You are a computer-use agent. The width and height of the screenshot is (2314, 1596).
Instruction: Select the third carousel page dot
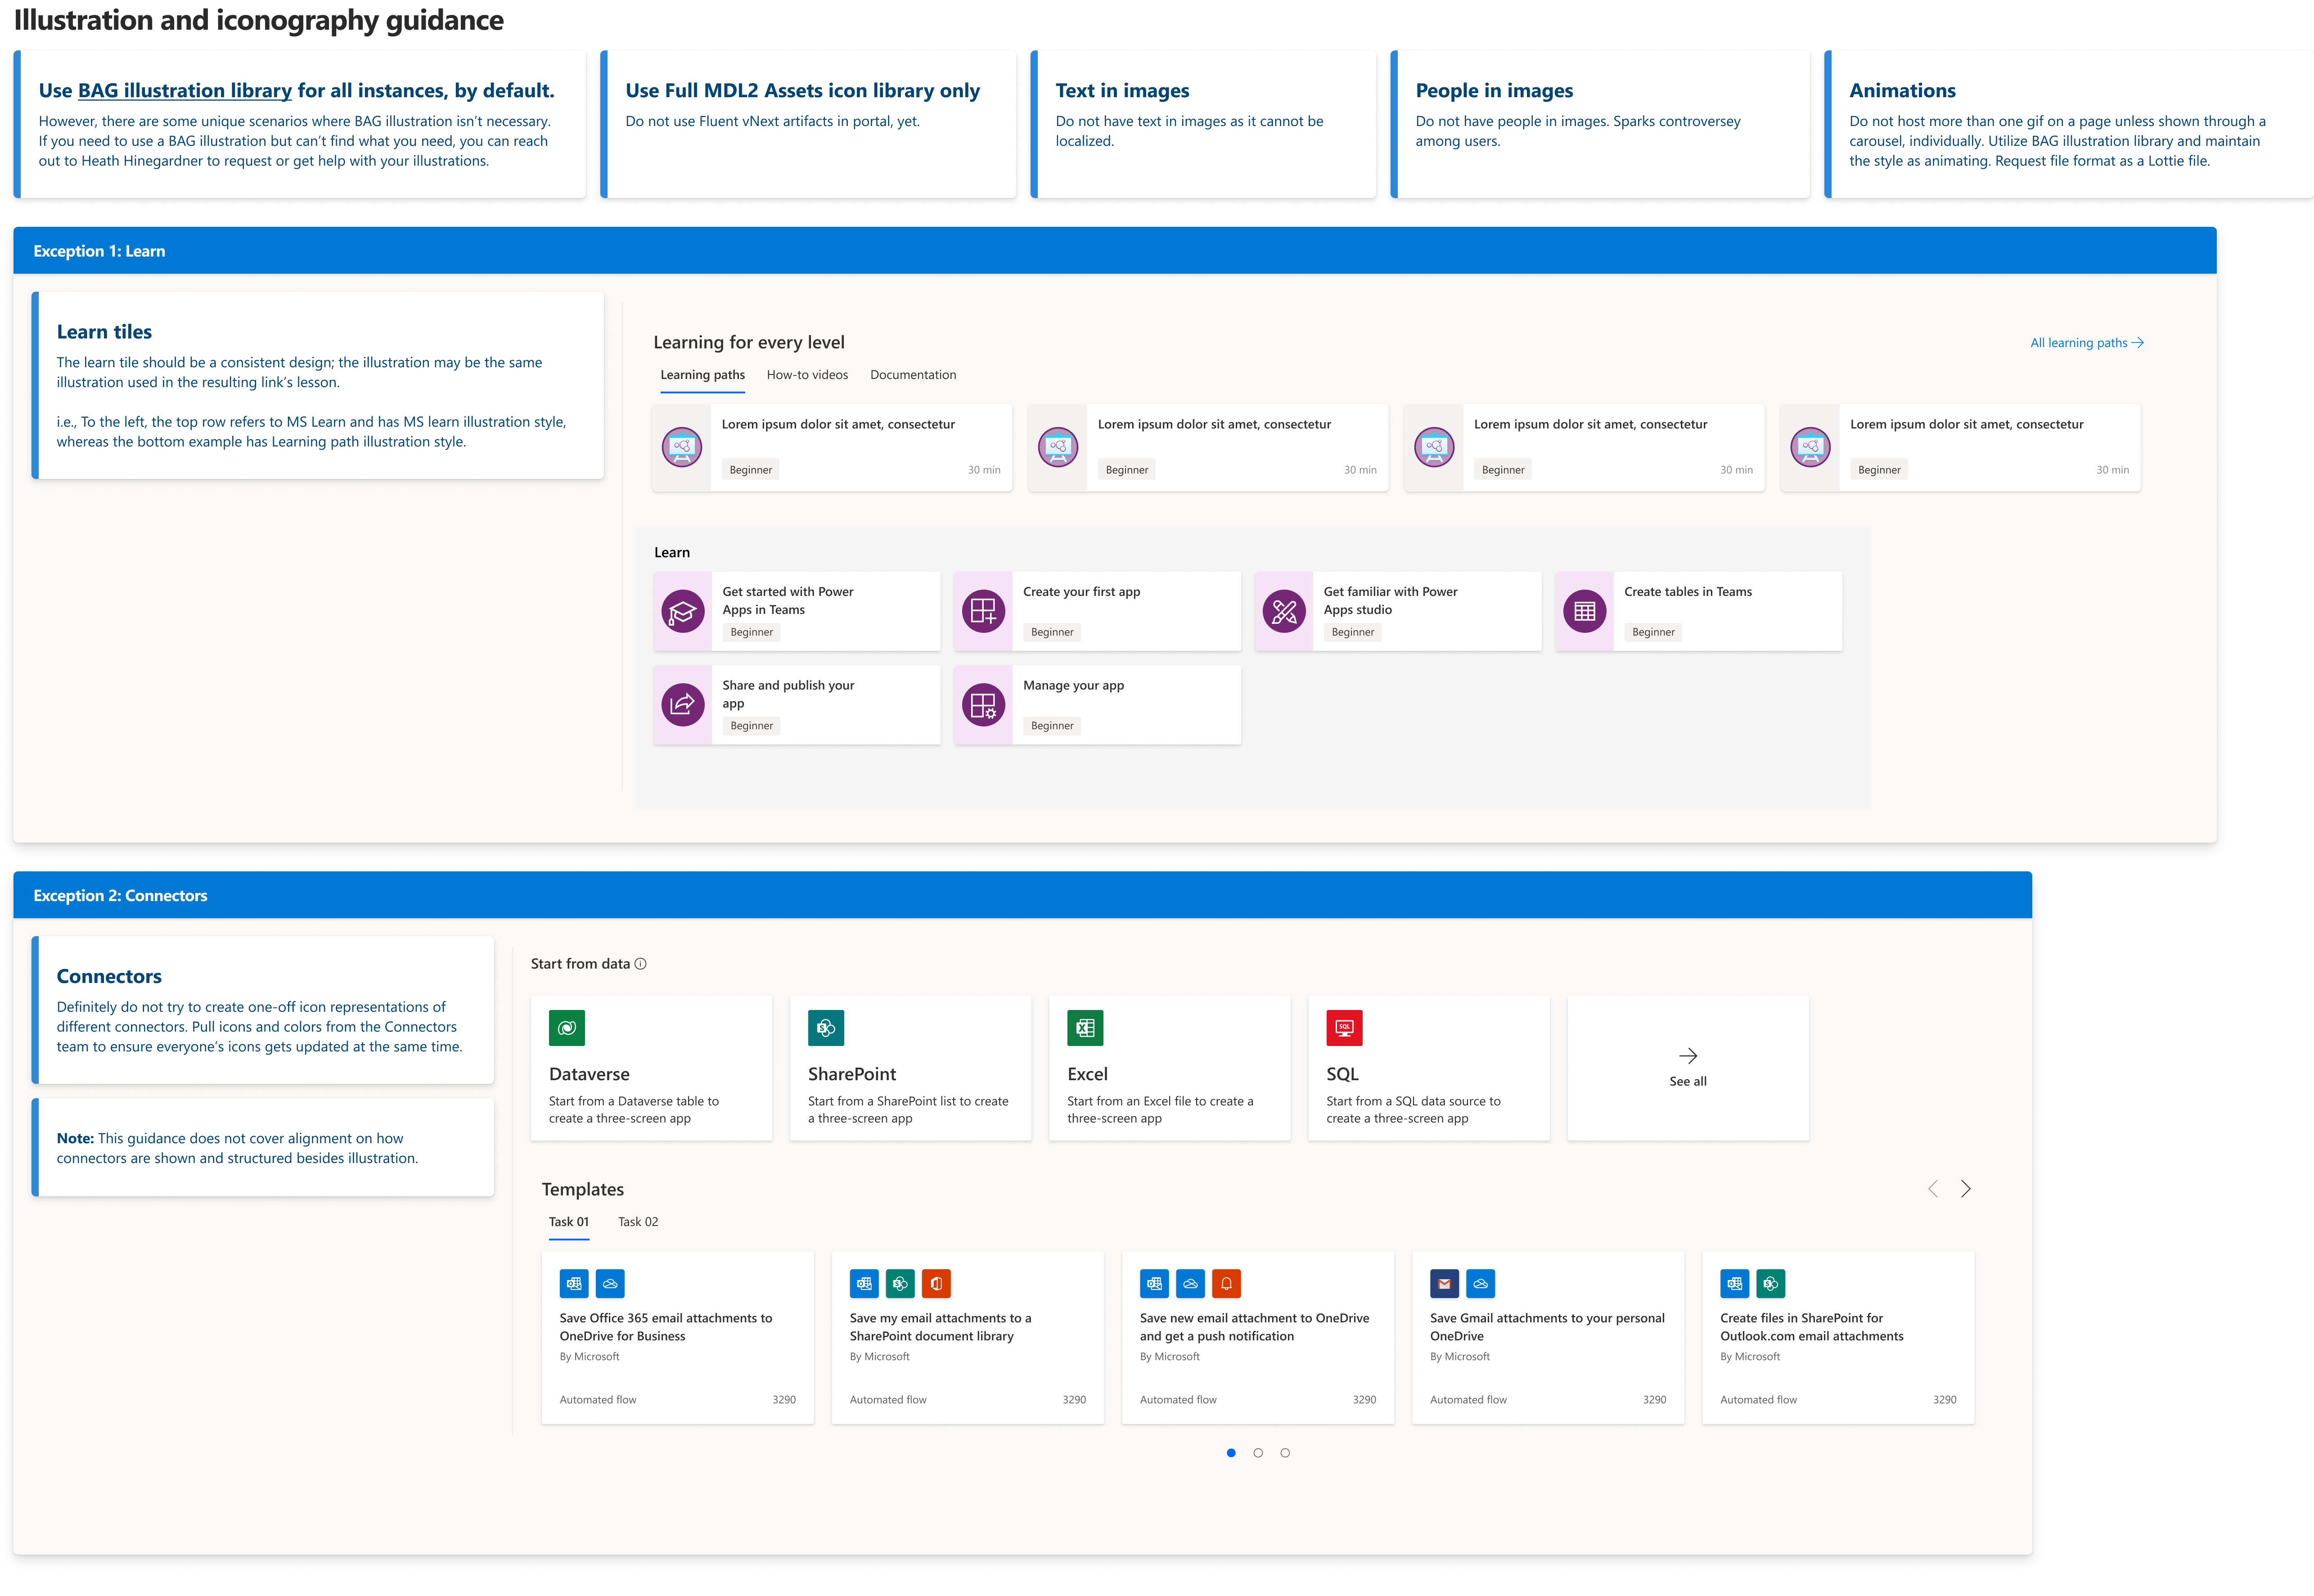(1284, 1453)
